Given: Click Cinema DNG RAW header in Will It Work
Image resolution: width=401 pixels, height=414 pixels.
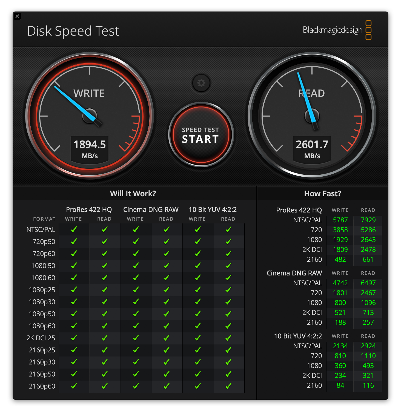Looking at the screenshot, I should click(x=151, y=209).
